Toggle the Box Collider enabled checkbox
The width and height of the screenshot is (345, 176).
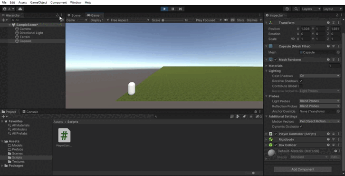pyautogui.click(x=276, y=145)
